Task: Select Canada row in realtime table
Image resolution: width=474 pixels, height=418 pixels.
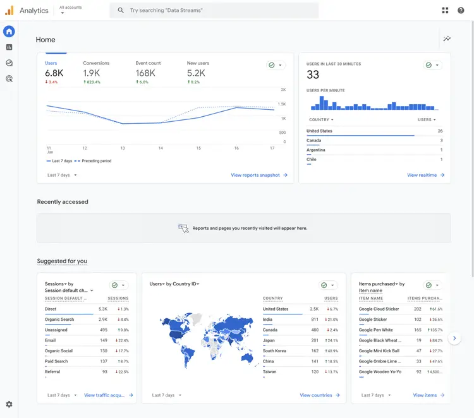Action: pyautogui.click(x=375, y=141)
